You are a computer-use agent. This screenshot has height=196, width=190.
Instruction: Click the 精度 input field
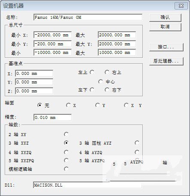[x=53, y=117]
